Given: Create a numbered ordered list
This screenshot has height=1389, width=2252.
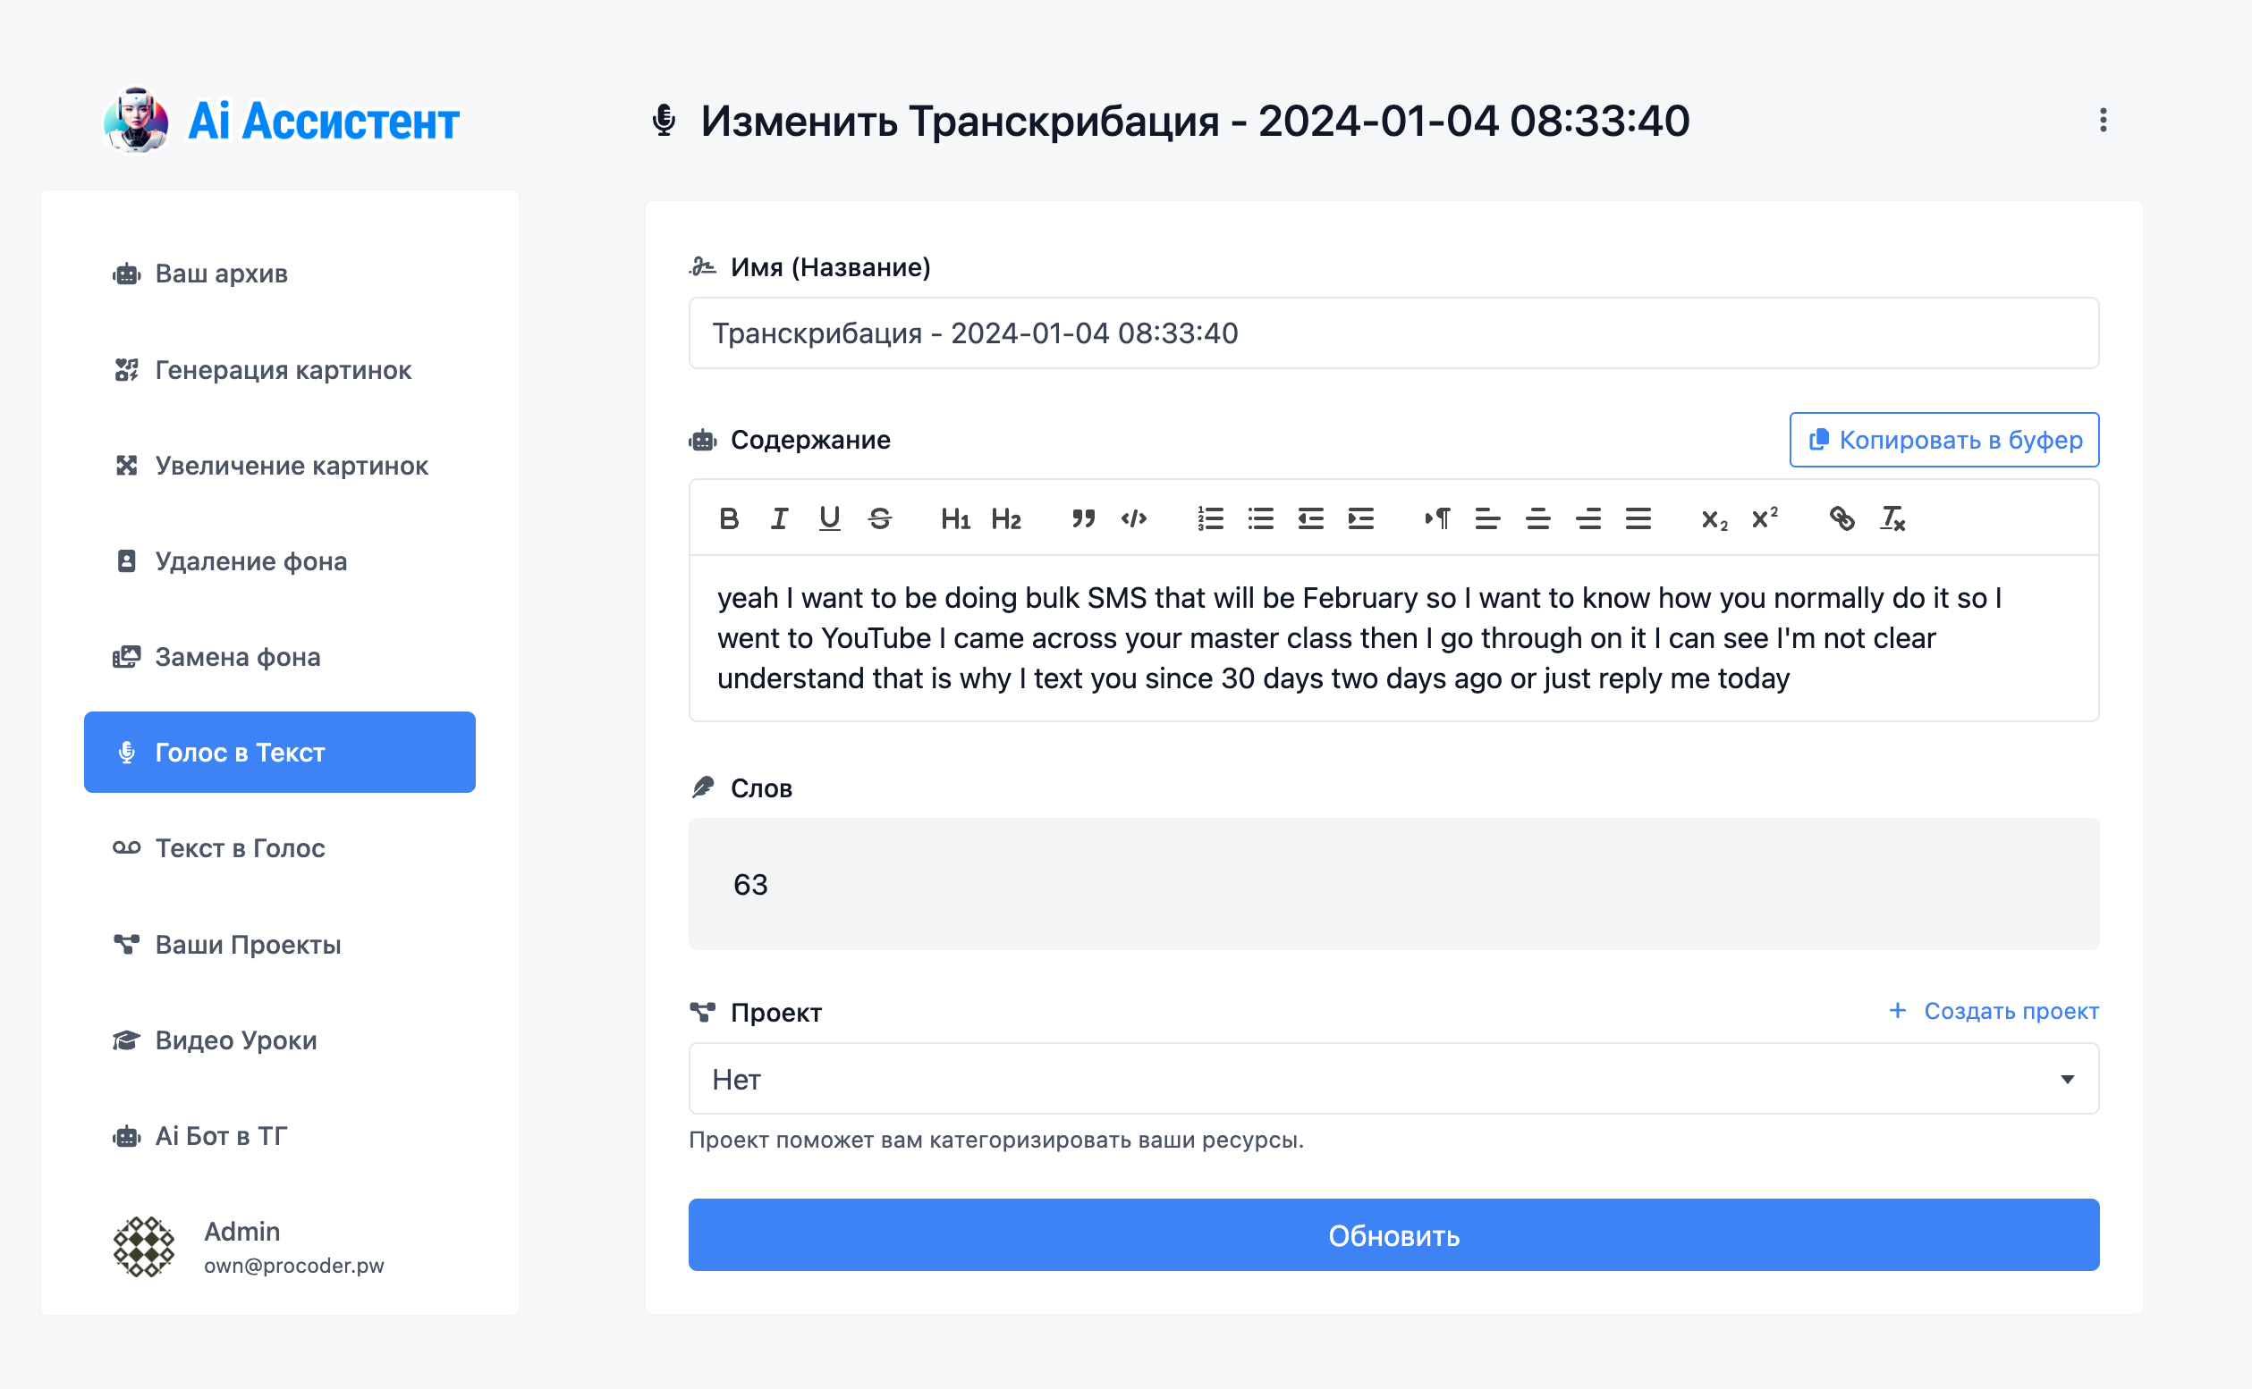Looking at the screenshot, I should 1211,519.
